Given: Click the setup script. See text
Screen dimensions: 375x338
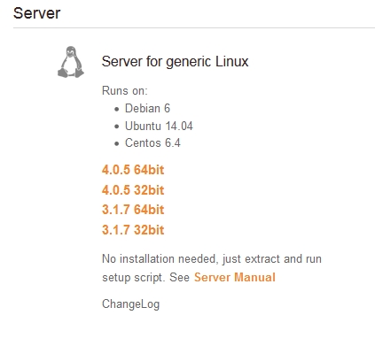Looking at the screenshot, I should click(145, 278).
